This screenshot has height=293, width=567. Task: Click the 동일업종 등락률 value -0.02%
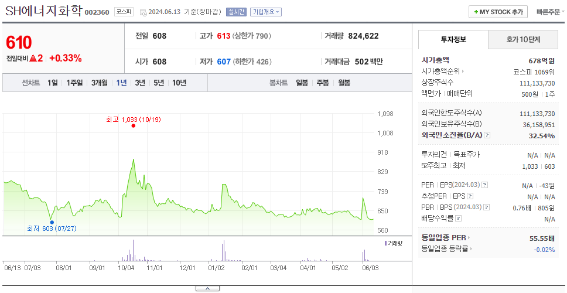(x=544, y=250)
